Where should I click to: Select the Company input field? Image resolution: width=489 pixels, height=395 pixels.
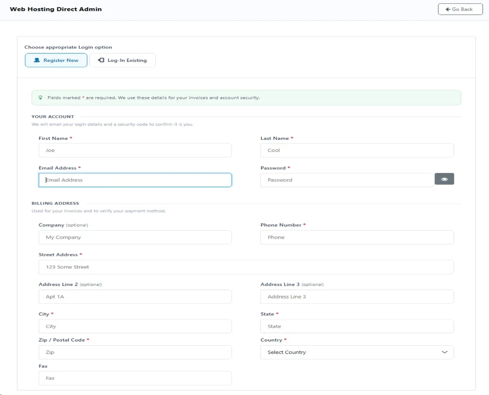(135, 237)
